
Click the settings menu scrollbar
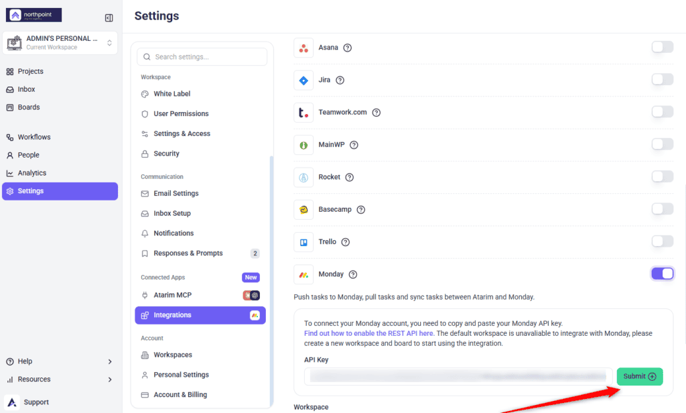[271, 280]
